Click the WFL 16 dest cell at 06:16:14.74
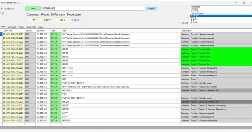 coord(55,121)
